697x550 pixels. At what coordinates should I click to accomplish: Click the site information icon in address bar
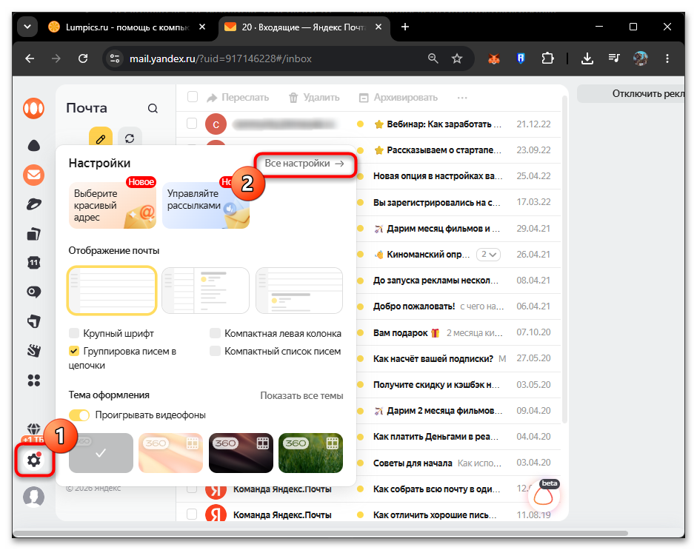tap(115, 58)
